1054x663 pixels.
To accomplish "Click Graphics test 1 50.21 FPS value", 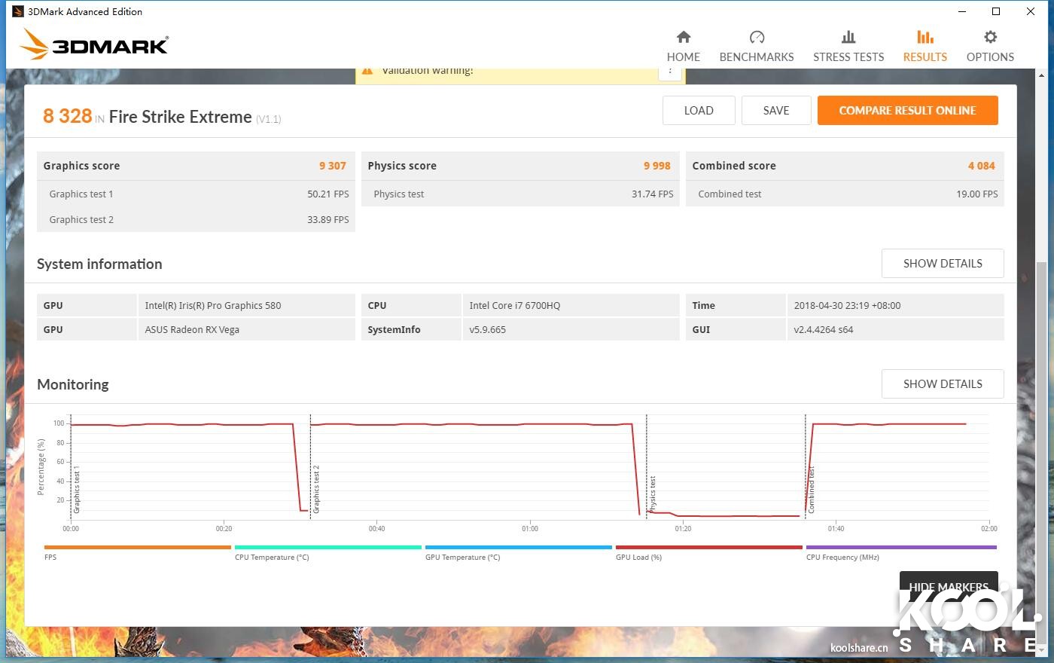I will pos(327,194).
